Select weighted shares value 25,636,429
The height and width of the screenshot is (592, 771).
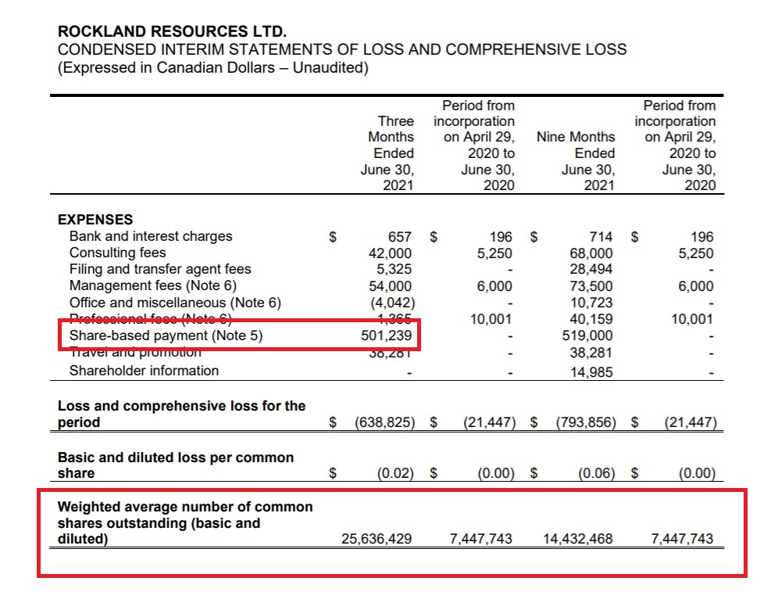click(x=377, y=539)
